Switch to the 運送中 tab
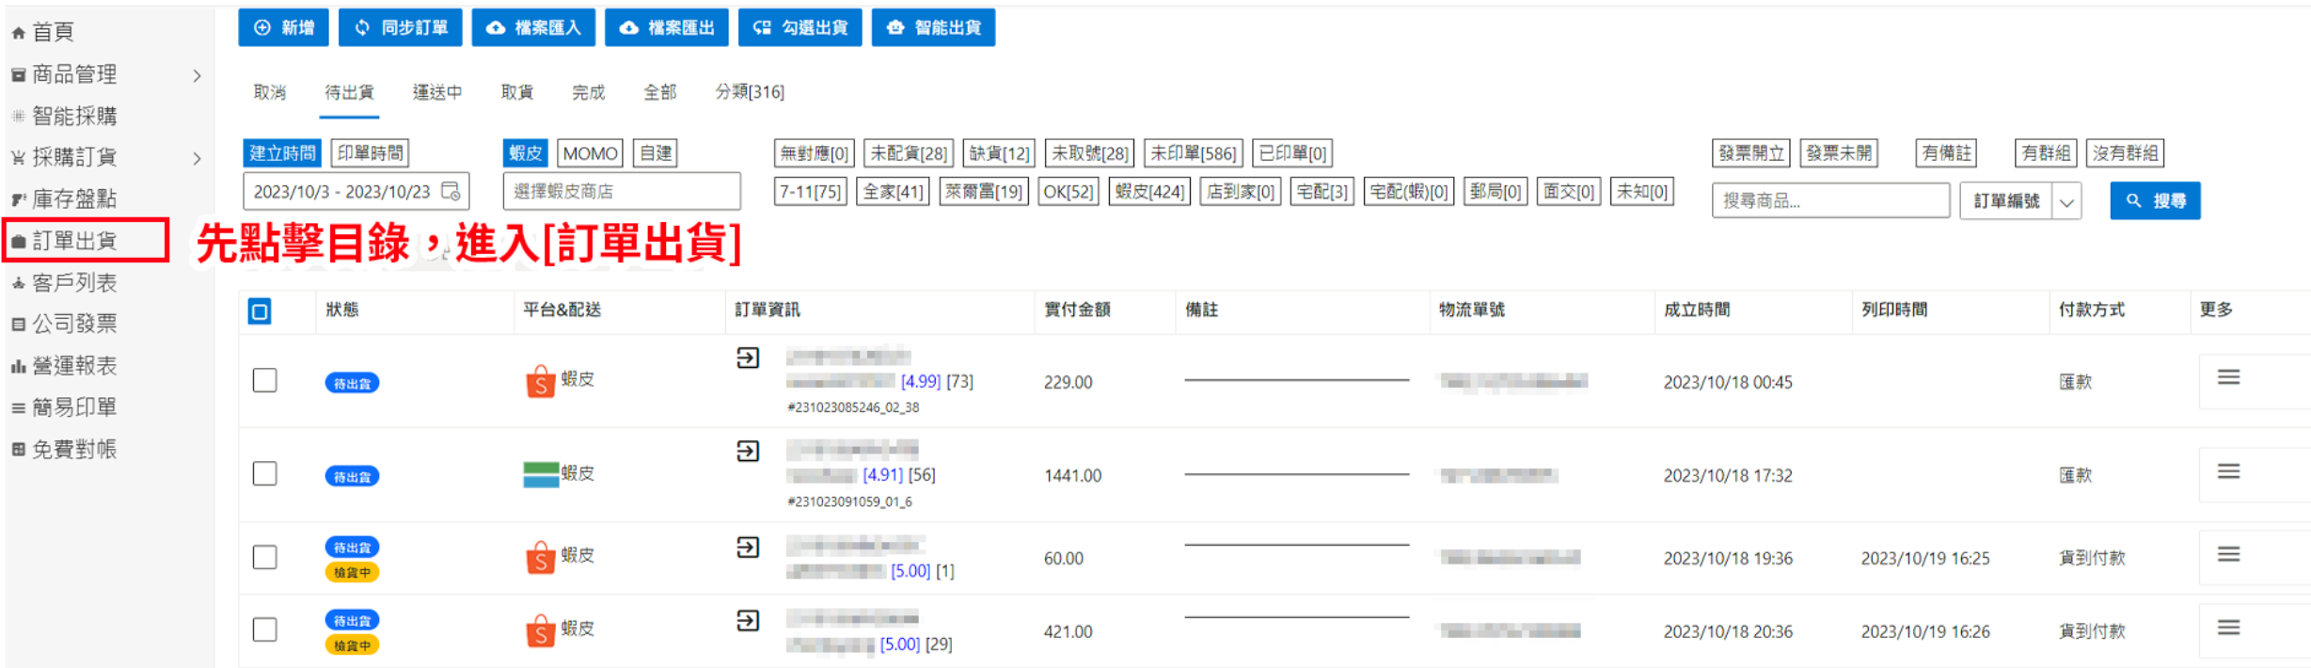The image size is (2311, 668). pos(437,92)
